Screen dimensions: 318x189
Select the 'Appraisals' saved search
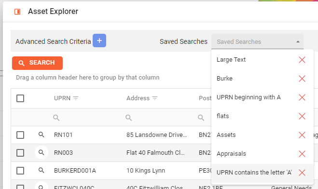pyautogui.click(x=231, y=154)
